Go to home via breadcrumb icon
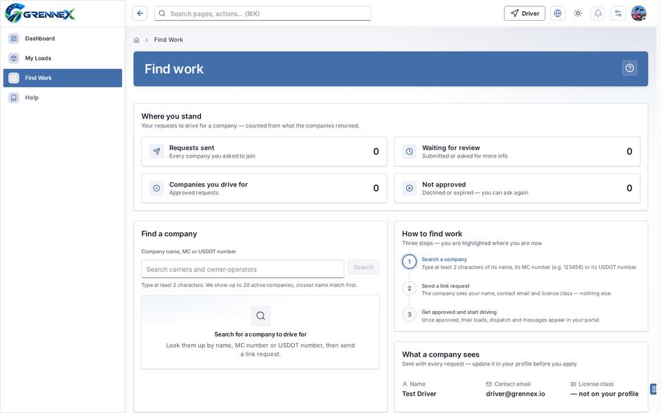Viewport: 661px width, 413px height. 136,40
